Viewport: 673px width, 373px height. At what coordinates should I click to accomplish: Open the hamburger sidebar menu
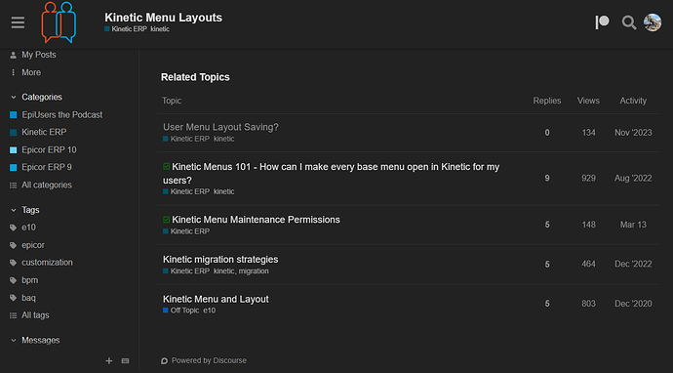pyautogui.click(x=18, y=22)
